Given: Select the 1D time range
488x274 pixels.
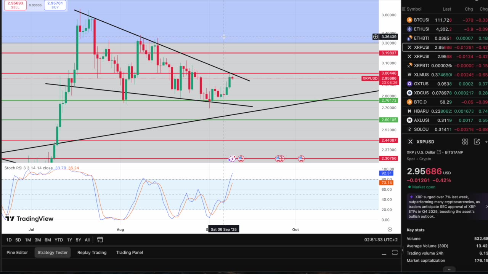Looking at the screenshot, I should pyautogui.click(x=9, y=240).
